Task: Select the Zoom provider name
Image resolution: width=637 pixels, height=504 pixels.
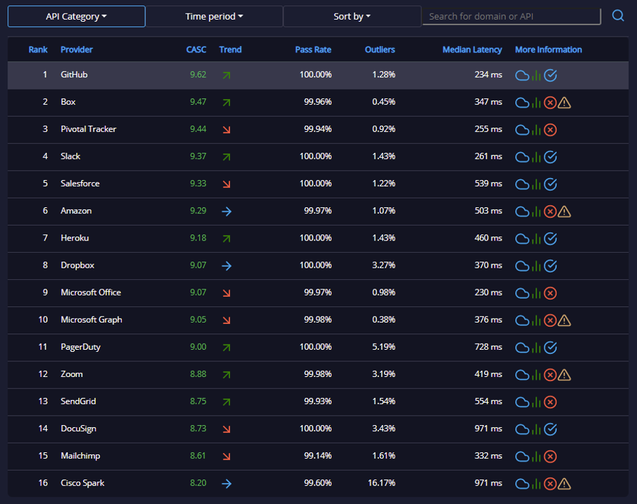Action: click(x=71, y=374)
